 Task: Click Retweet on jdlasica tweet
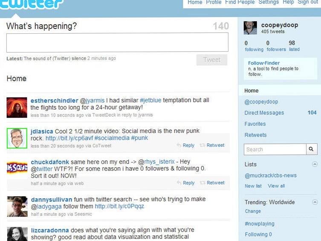point(215,145)
